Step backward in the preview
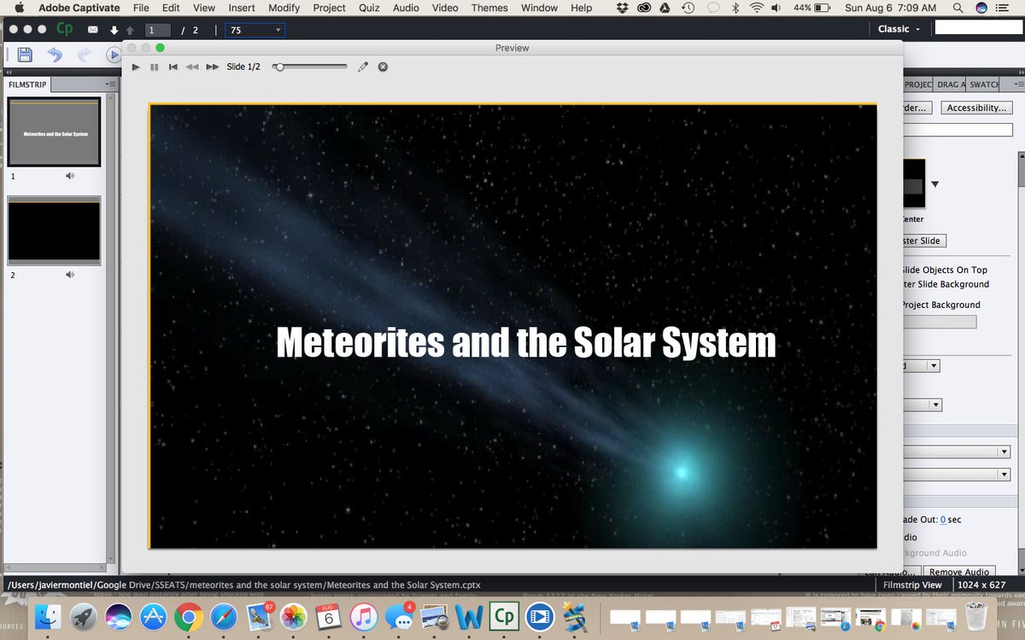Screen dimensions: 1025x640 click(193, 67)
